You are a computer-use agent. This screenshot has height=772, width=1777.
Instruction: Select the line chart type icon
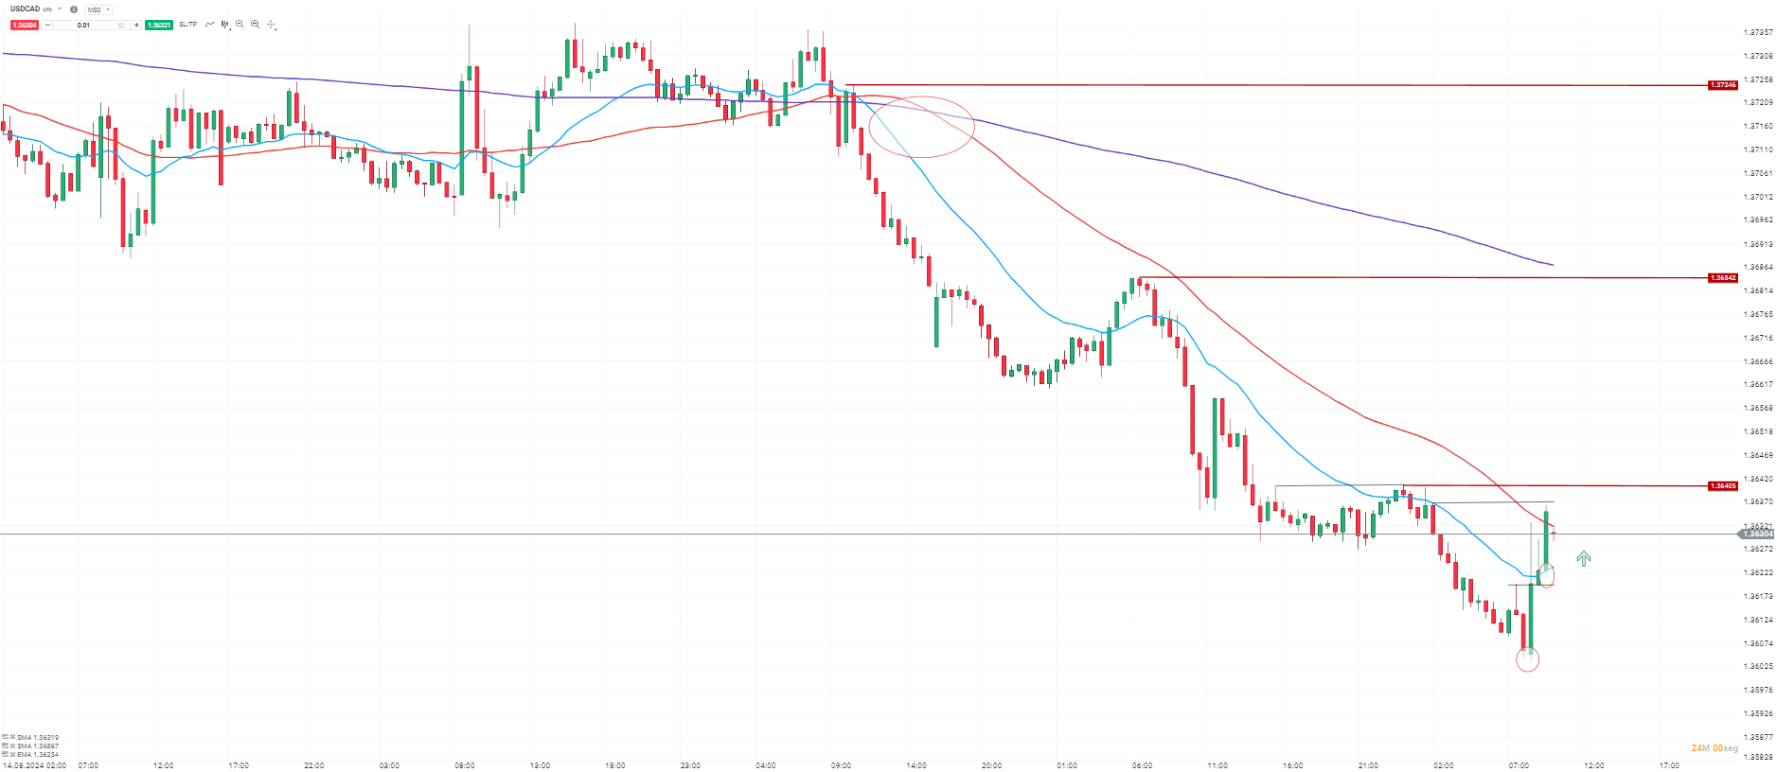[x=209, y=25]
